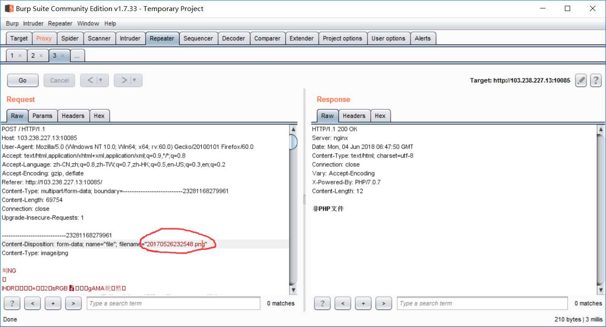
Task: Open the Window menu
Action: (88, 23)
